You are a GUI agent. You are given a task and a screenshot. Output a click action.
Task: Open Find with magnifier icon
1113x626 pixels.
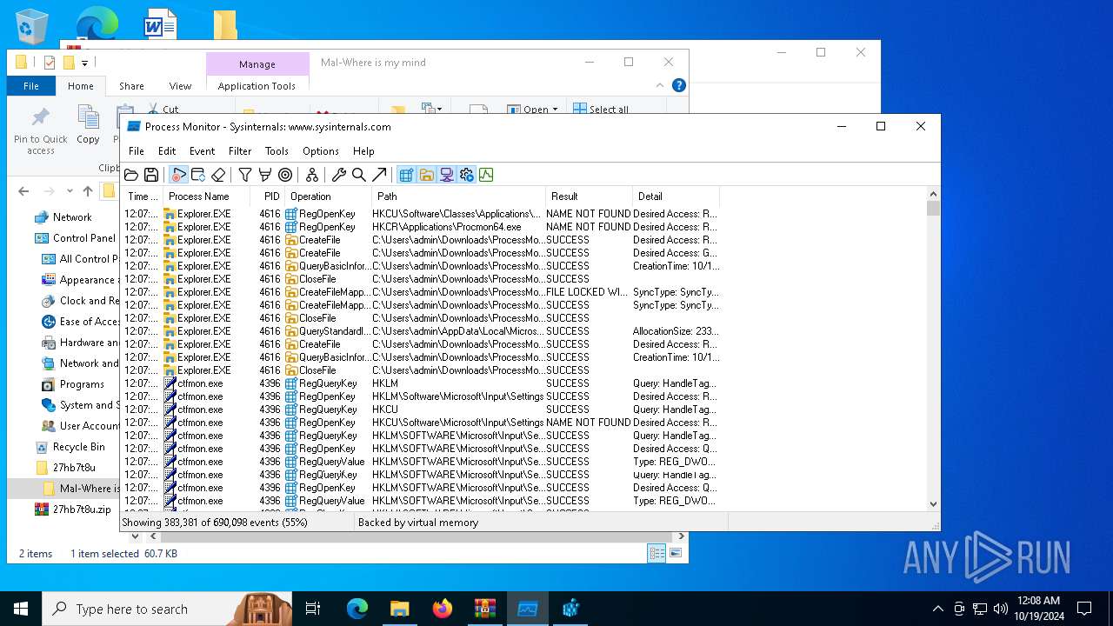tap(359, 175)
